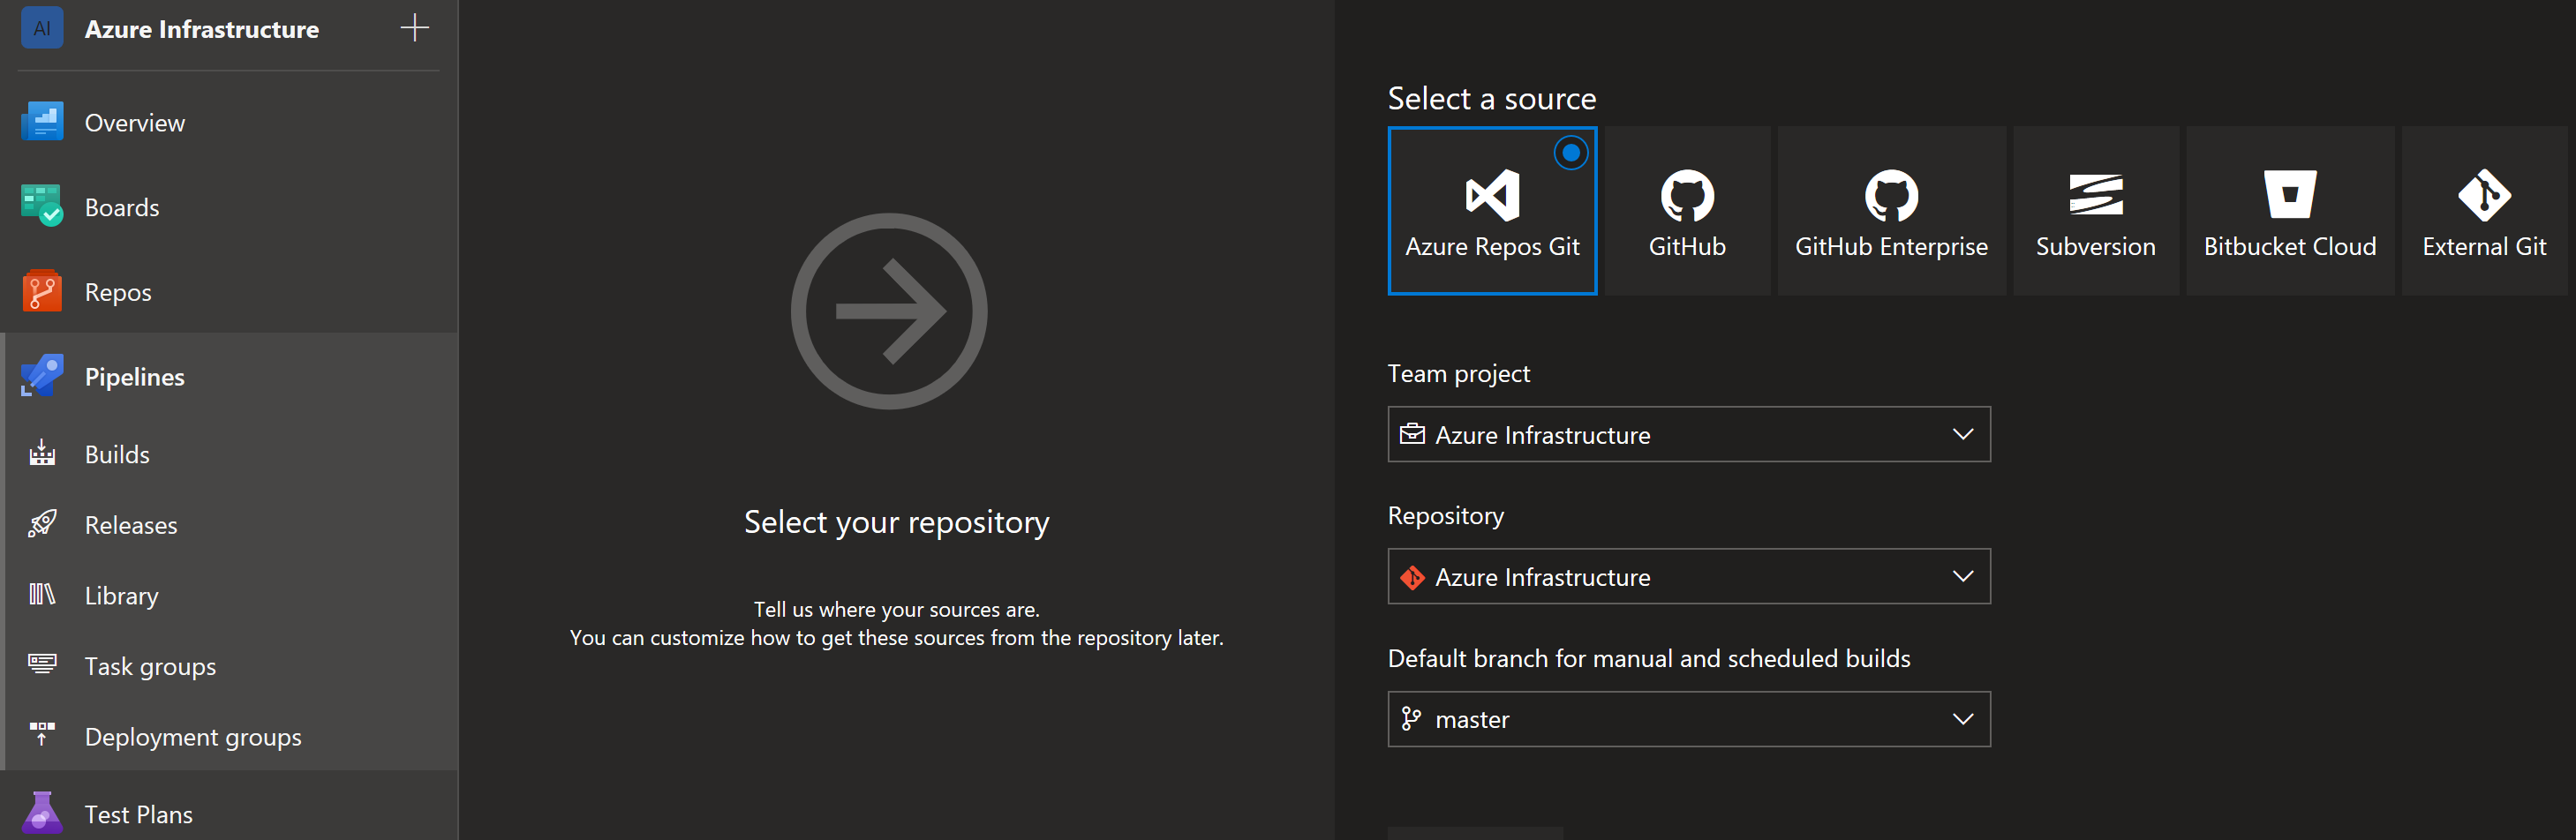Expand the Team project dropdown chevron

pos(1962,434)
